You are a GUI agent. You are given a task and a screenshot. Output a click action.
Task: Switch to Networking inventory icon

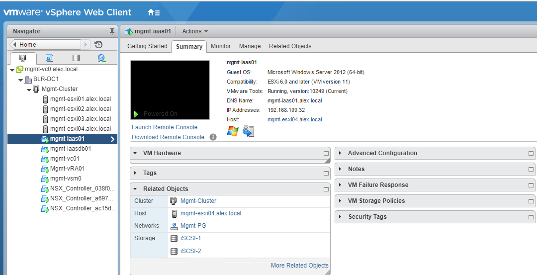pyautogui.click(x=101, y=58)
